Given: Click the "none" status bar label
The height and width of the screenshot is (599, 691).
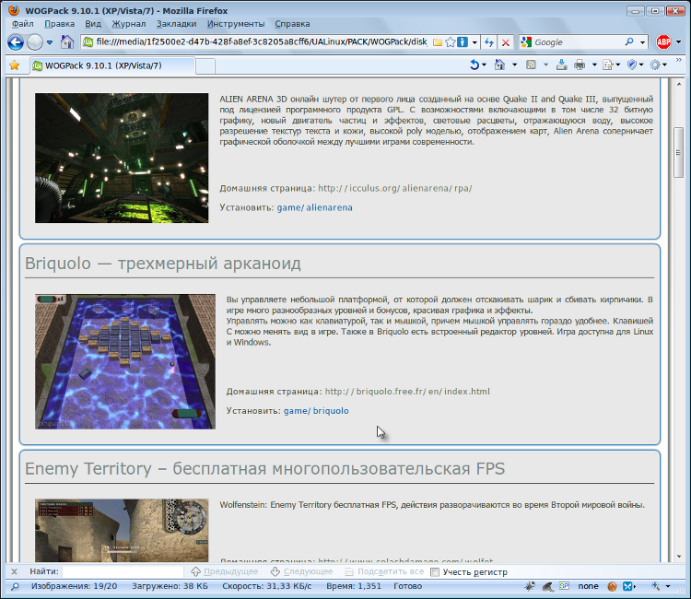Looking at the screenshot, I should 588,586.
